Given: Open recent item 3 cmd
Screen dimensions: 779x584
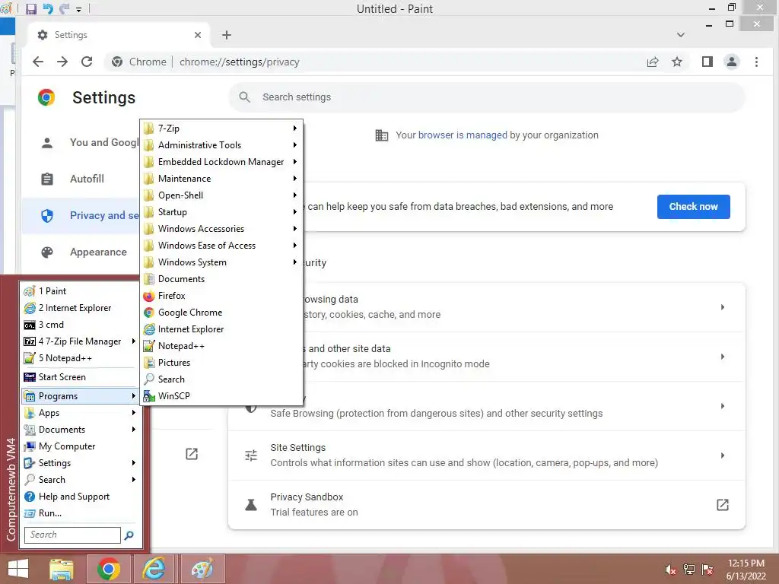Looking at the screenshot, I should point(79,325).
